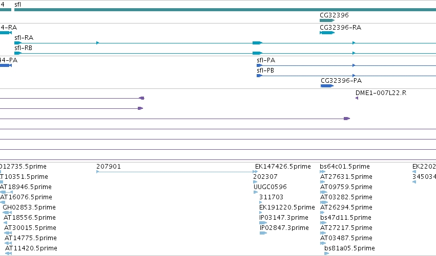Click AT26294.5prime label

click(346, 207)
